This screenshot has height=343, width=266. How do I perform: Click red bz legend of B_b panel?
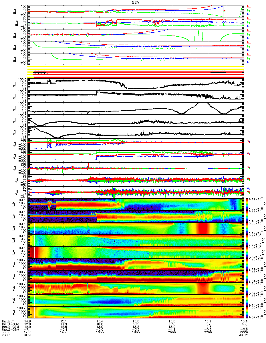[x=249, y=6]
